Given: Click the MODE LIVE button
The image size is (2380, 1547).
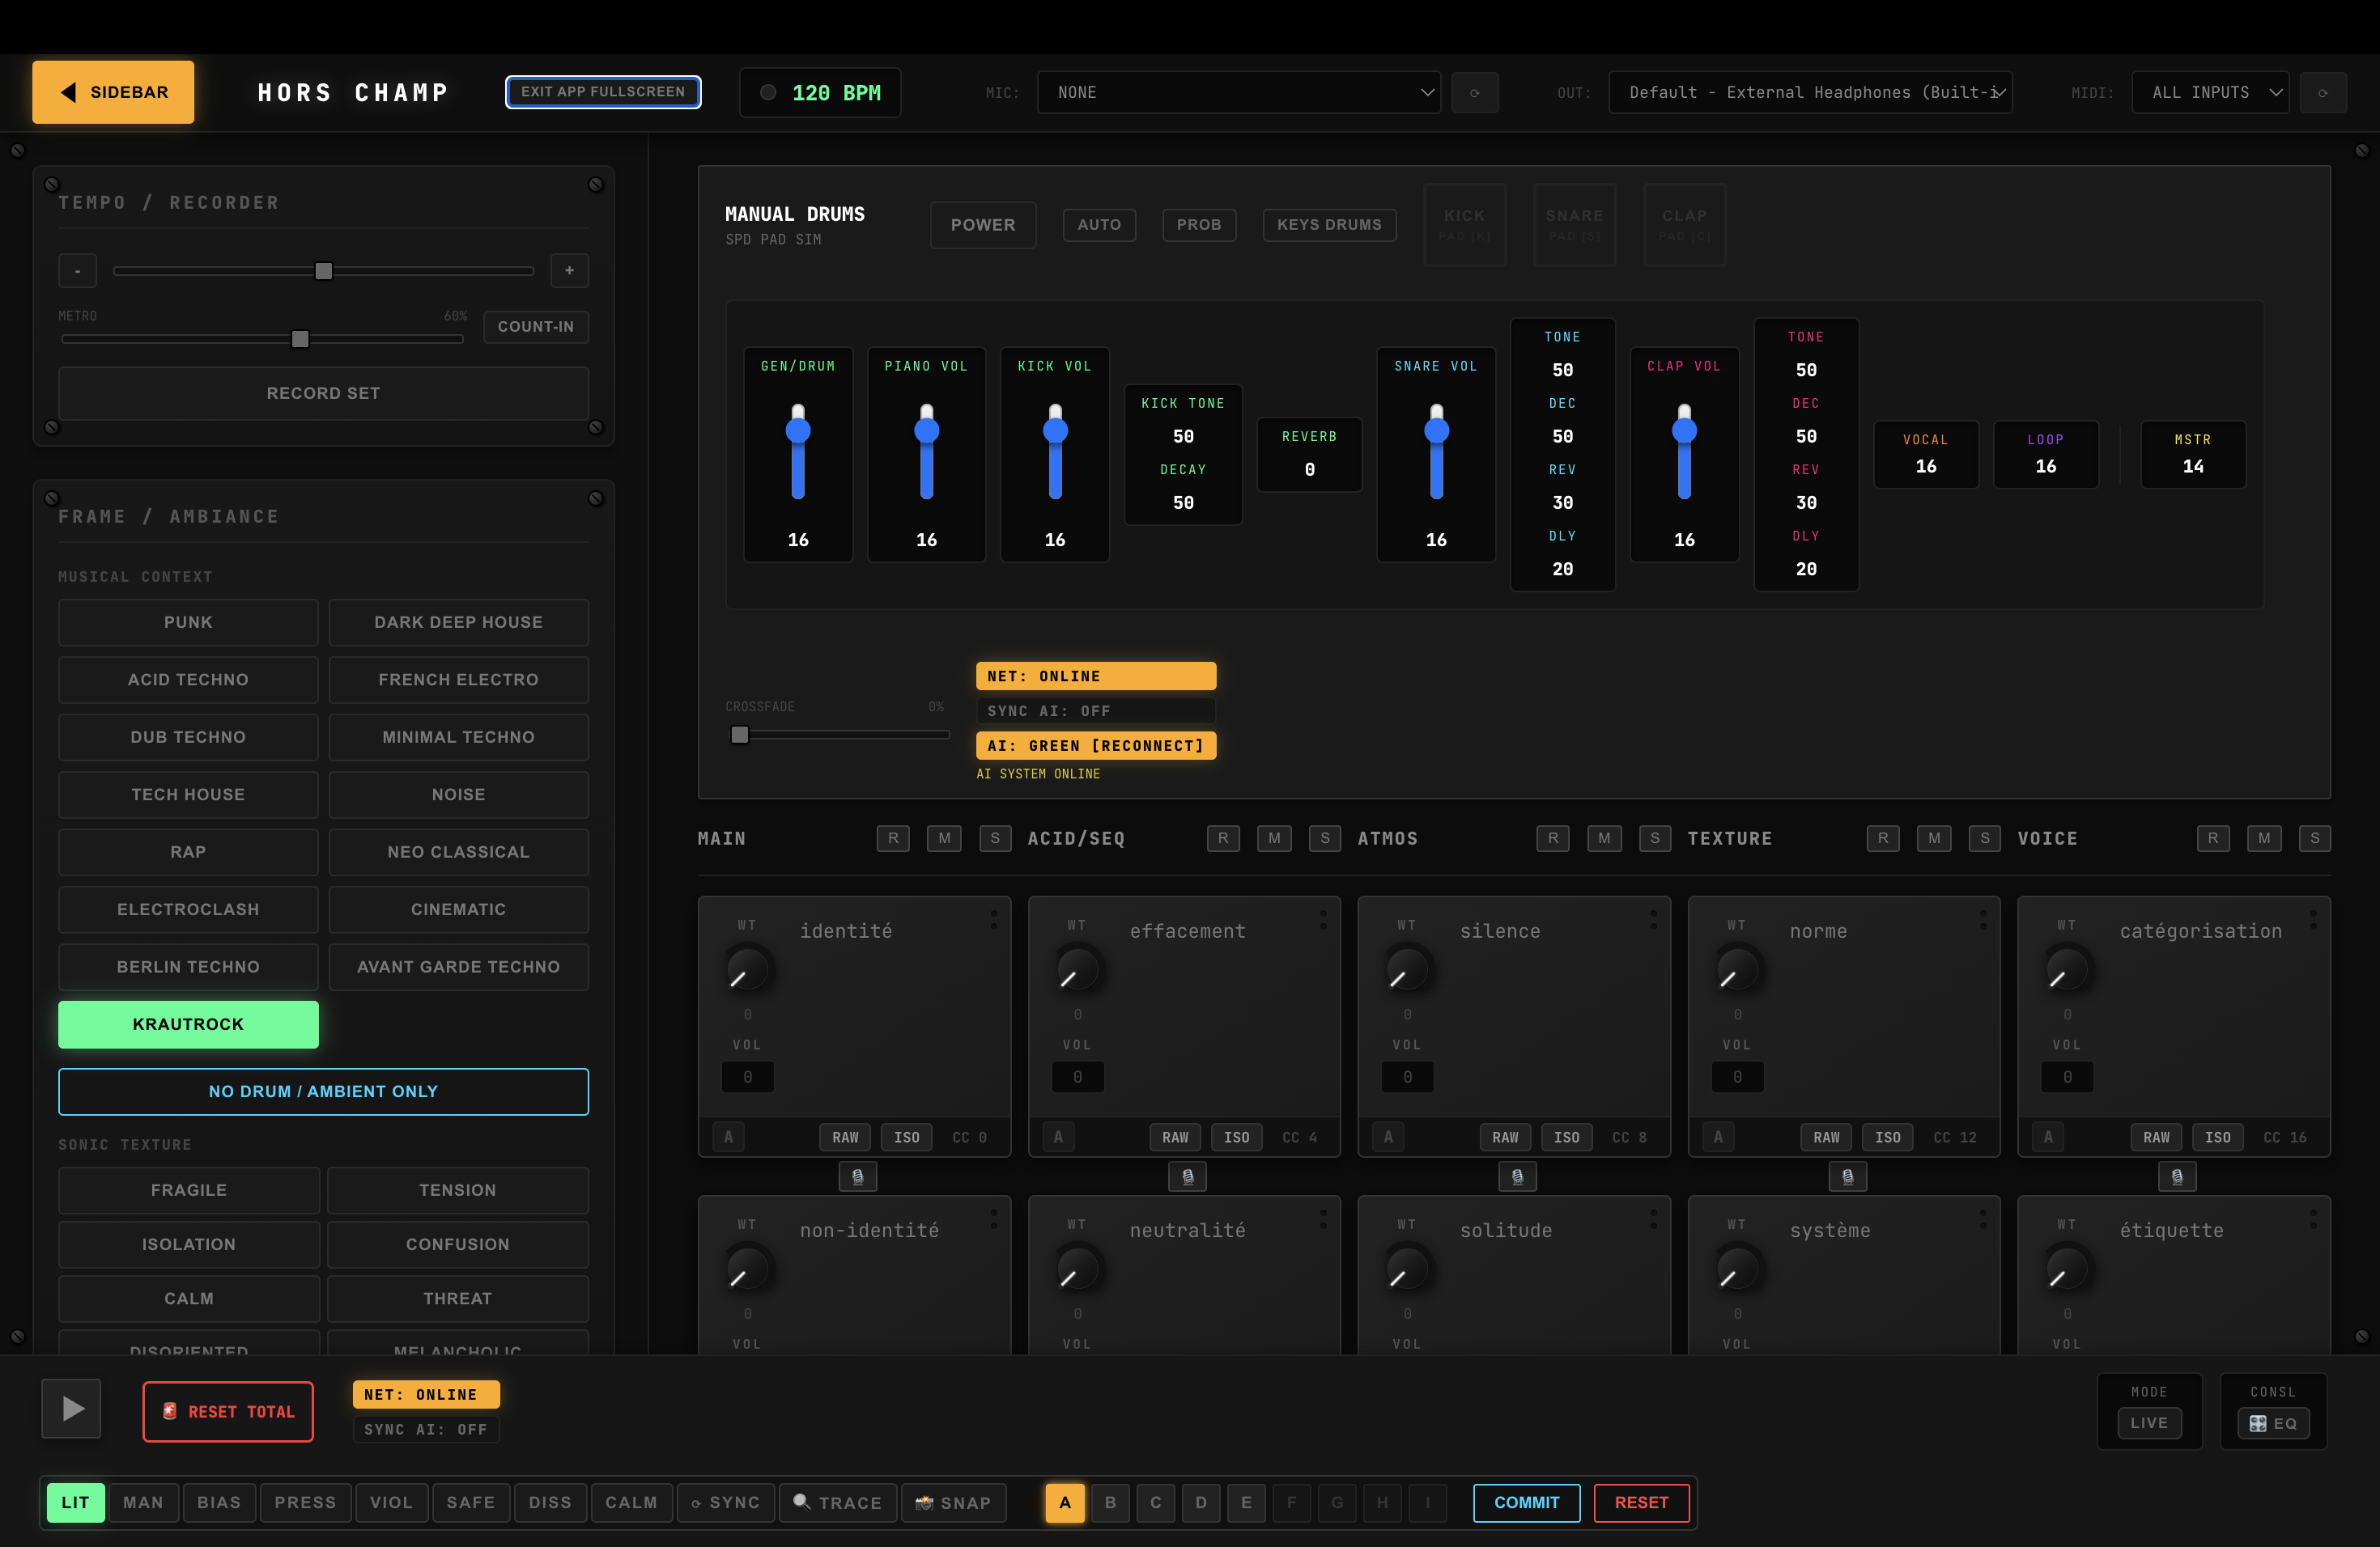Looking at the screenshot, I should (x=2149, y=1423).
